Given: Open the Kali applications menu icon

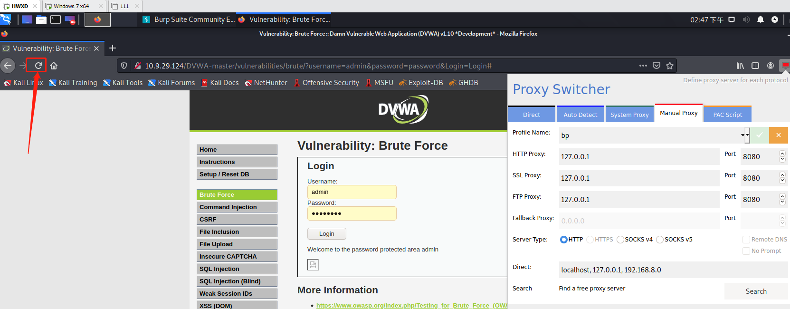Looking at the screenshot, I should 5,19.
